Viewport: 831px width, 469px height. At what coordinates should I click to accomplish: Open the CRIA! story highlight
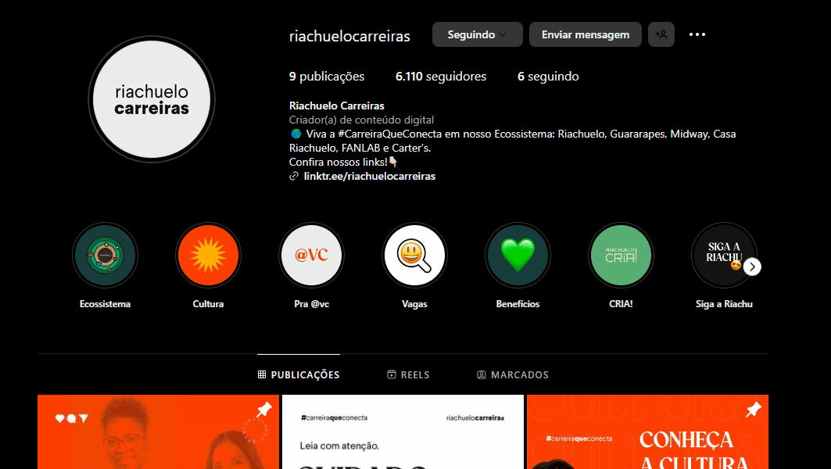[x=621, y=255]
